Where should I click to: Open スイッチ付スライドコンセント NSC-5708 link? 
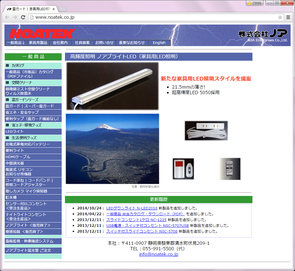[142, 231]
